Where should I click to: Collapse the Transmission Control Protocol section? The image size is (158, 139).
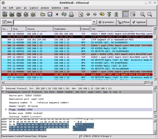[3, 92]
